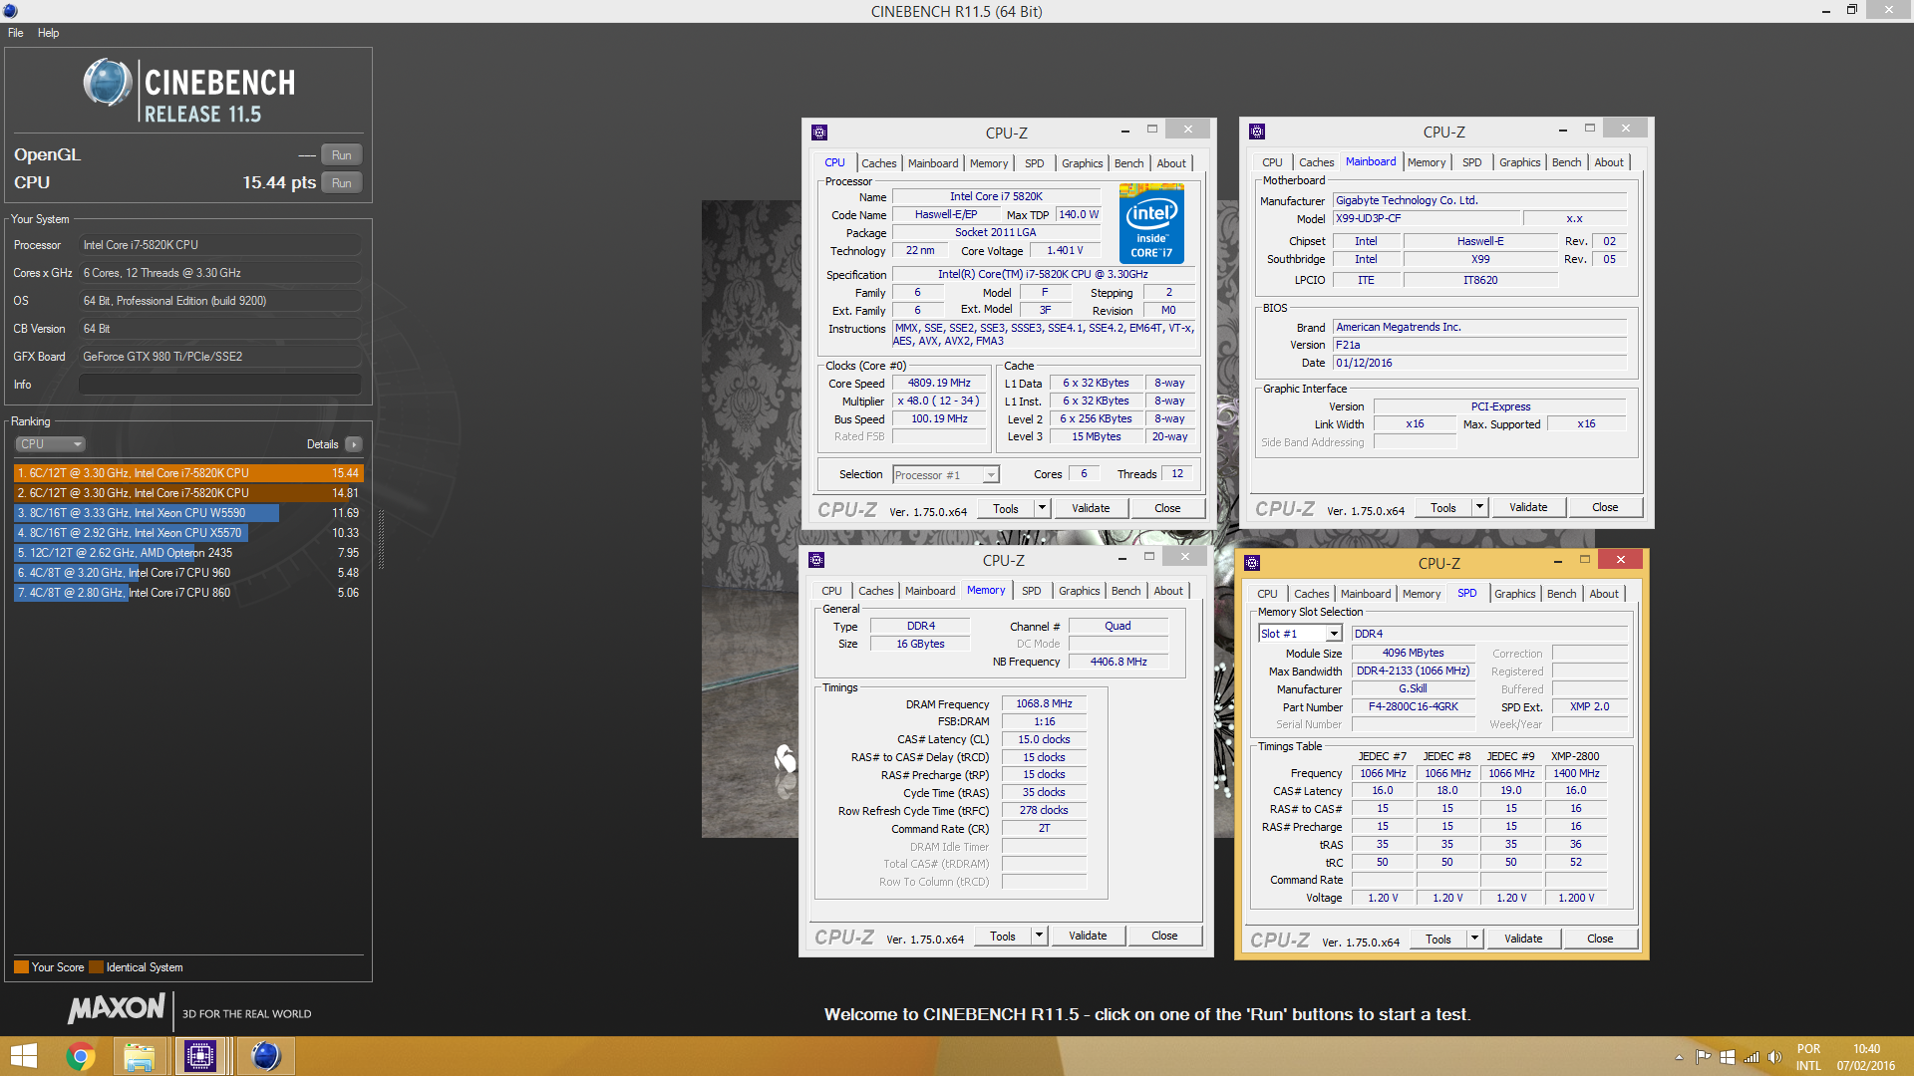Click the Cinebench sphere logo
Screen dimensions: 1914x1076
(x=108, y=83)
